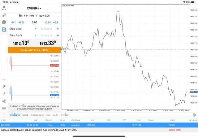Viewport: 198px width, 138px height.
Task: Tap the blue 1812.130 bid label on tick chart
Action: pyautogui.click(x=54, y=95)
